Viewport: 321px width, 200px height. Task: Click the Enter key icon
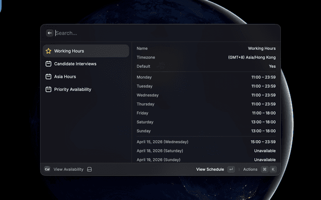pyautogui.click(x=231, y=169)
